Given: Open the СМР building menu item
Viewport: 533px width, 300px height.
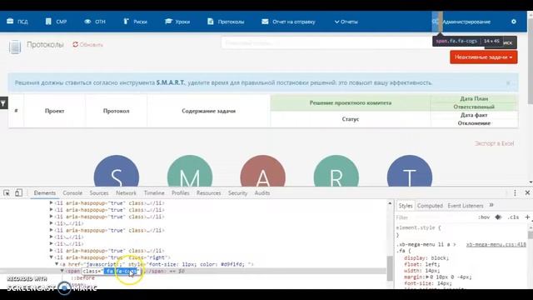Looking at the screenshot, I should [56, 22].
